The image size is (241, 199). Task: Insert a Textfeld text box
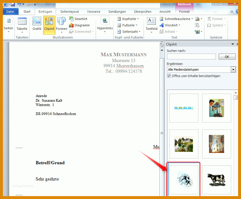point(151,25)
